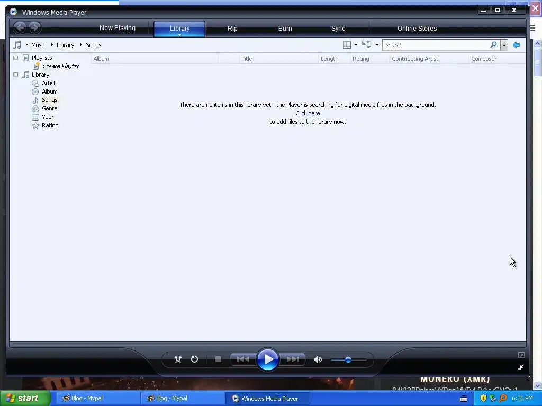This screenshot has height=406, width=542.
Task: Select Genre in the library tree
Action: pos(49,108)
